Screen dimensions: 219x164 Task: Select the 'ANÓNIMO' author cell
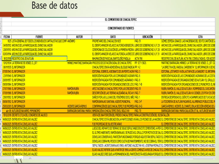79,41
